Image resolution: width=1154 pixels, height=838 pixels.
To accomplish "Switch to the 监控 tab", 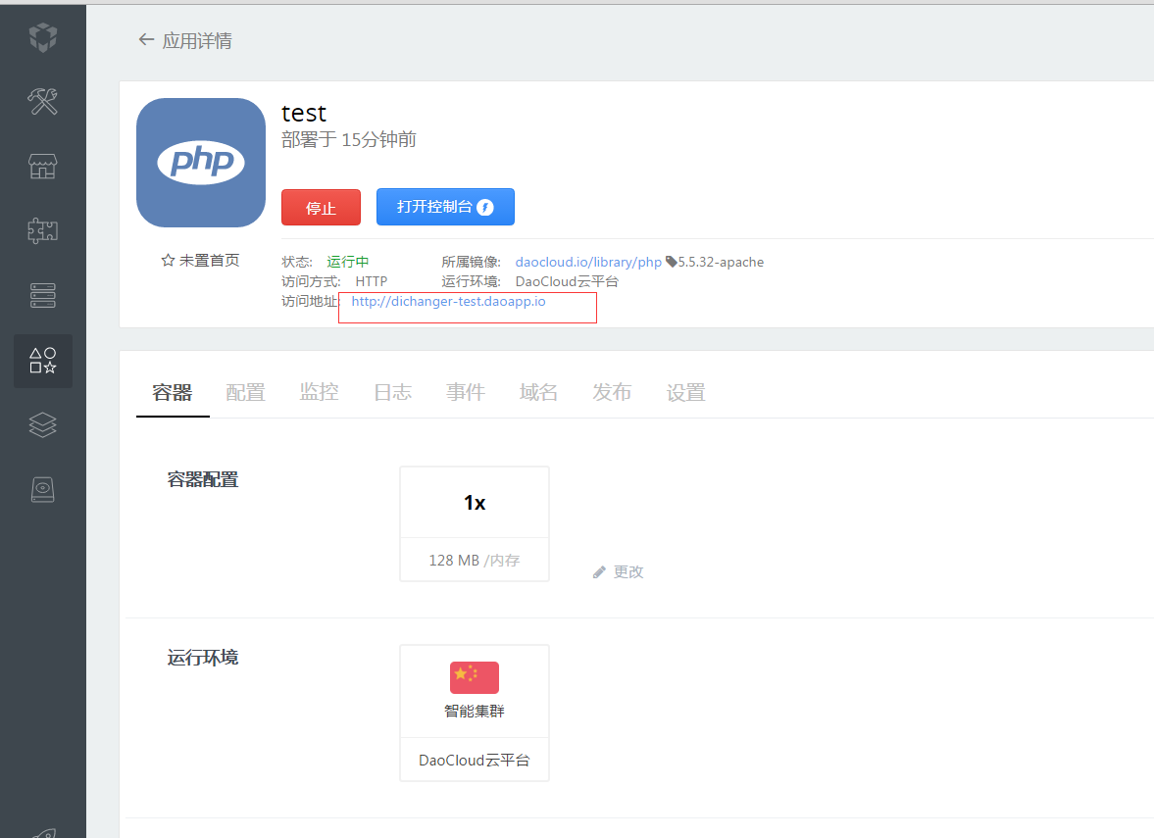I will pyautogui.click(x=319, y=392).
